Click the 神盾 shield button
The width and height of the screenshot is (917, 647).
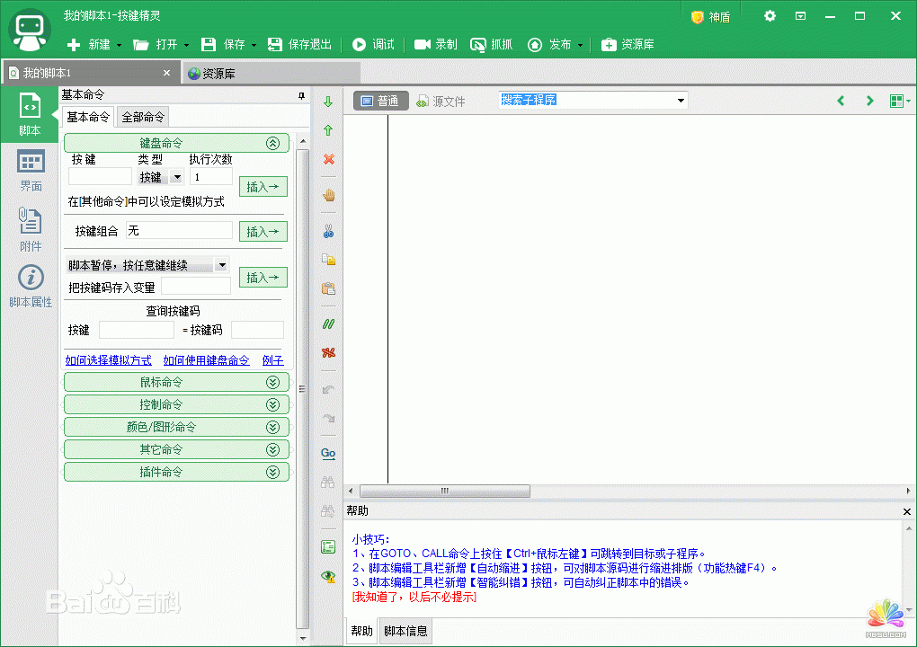[710, 16]
